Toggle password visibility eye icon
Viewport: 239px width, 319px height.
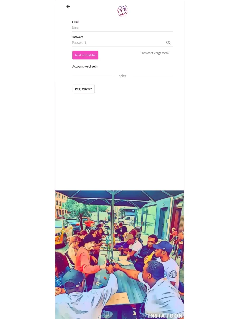tap(168, 43)
